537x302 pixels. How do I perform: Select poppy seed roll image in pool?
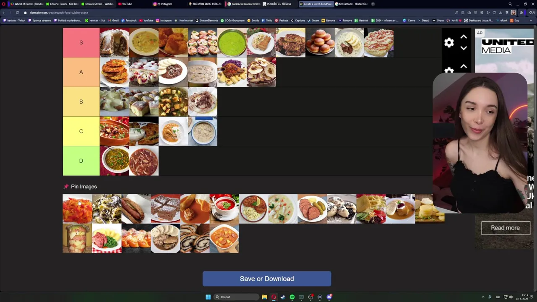pos(195,238)
